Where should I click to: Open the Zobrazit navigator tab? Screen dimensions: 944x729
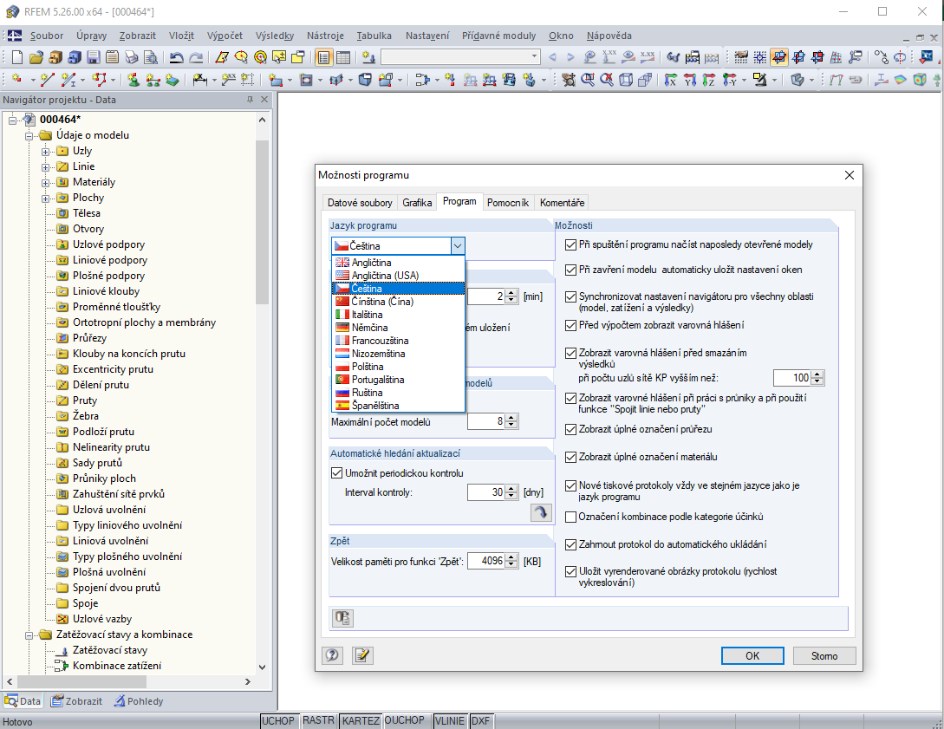76,701
